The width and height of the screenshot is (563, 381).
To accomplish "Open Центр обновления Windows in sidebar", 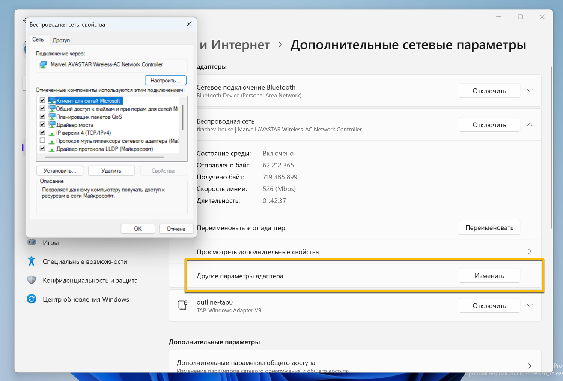I will pyautogui.click(x=86, y=299).
